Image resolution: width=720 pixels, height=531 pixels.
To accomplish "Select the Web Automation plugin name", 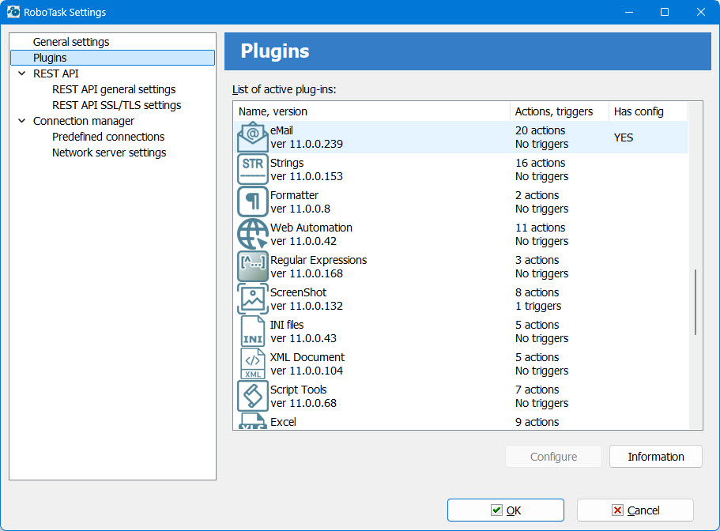I will click(x=311, y=228).
